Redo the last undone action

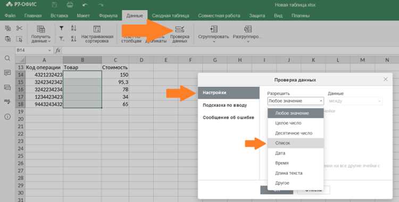pos(101,5)
